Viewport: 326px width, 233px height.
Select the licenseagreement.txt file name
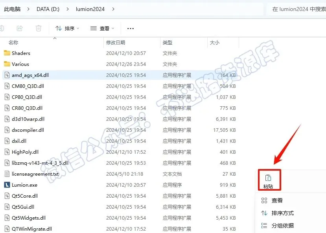(35, 174)
